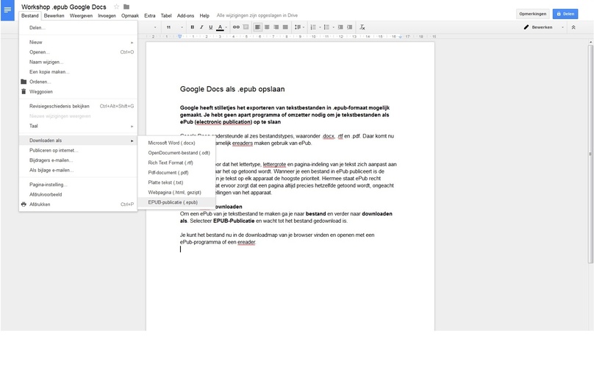Expand bulleted list options arrow
The image size is (594, 370).
(x=333, y=27)
